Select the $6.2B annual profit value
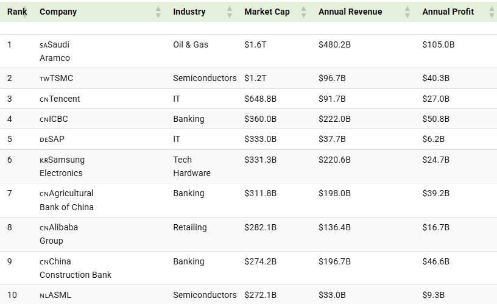 coord(433,139)
